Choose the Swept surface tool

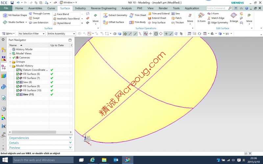34,18
